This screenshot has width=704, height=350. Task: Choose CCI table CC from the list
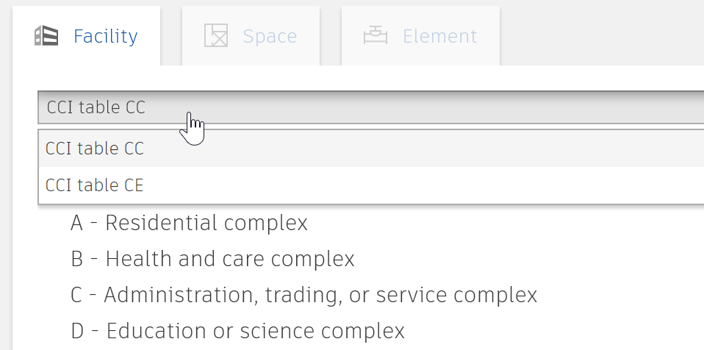pyautogui.click(x=371, y=149)
